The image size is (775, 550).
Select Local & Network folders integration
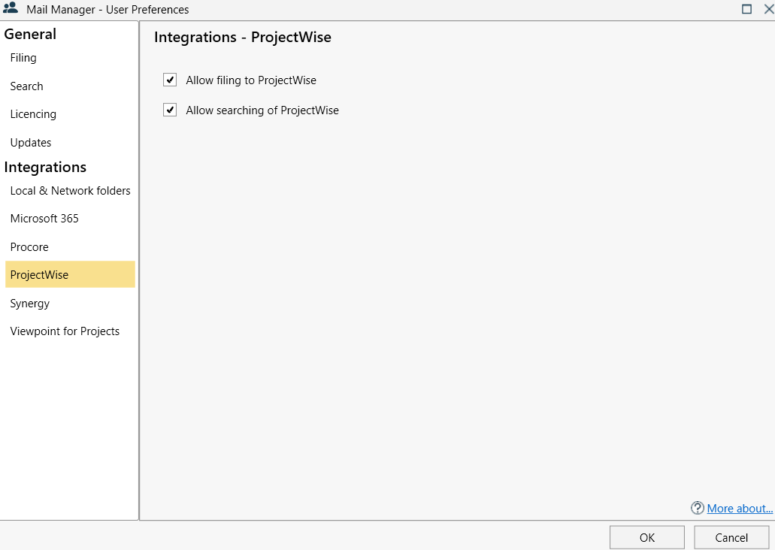pos(70,191)
